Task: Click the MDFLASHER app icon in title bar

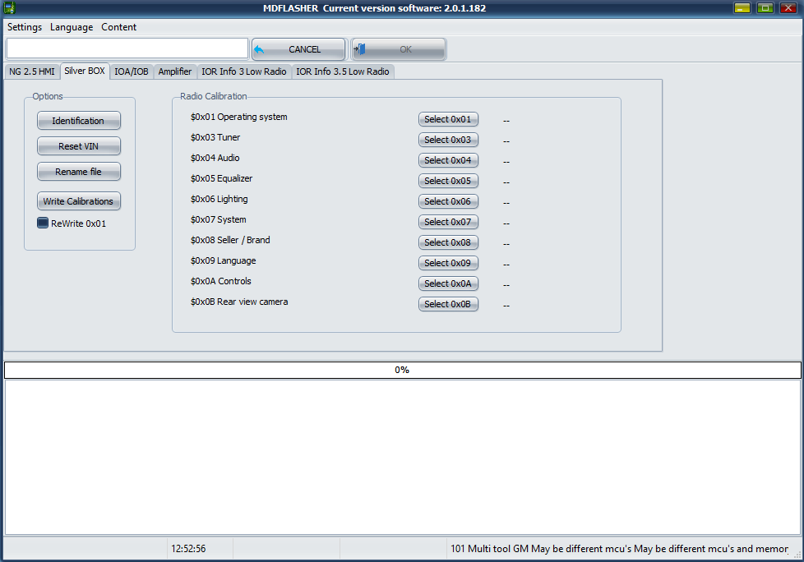Action: pos(10,8)
